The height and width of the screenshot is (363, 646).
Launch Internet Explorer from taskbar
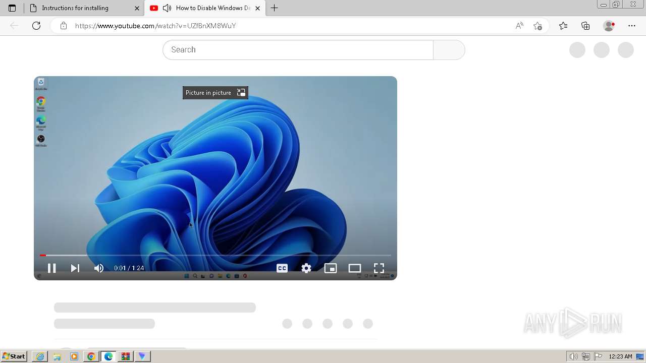coord(40,356)
